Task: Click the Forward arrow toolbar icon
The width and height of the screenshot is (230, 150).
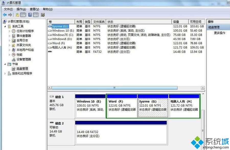Action: [x=10, y=15]
